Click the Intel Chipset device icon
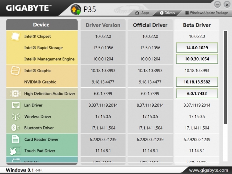Image resolution: width=232 pixels, height=174 pixels. pyautogui.click(x=15, y=36)
